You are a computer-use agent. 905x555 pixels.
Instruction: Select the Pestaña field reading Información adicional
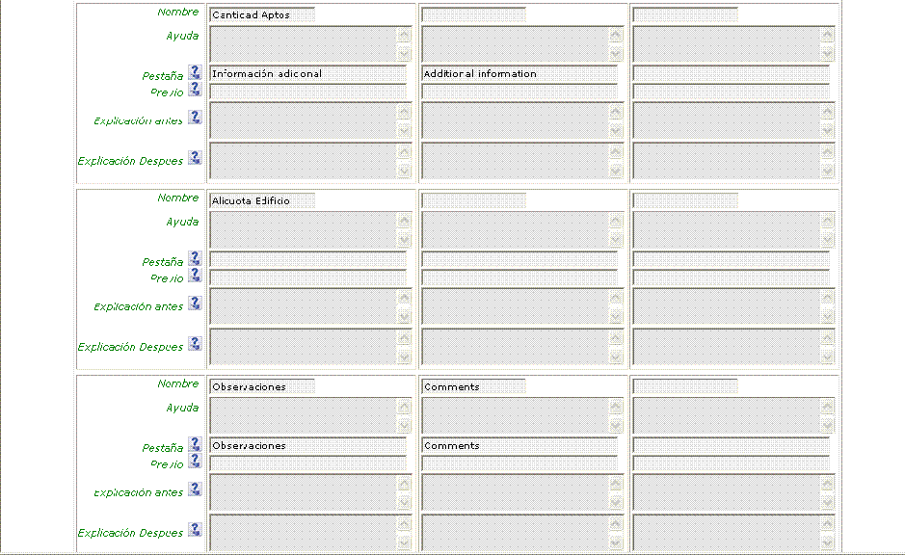pos(307,74)
